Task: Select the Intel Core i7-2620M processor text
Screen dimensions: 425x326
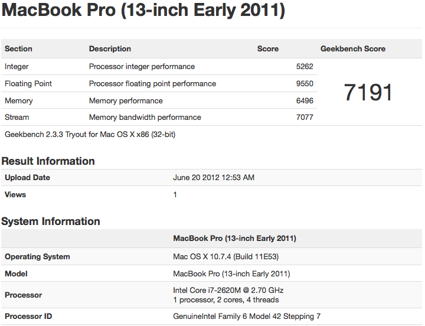Action: click(x=228, y=291)
